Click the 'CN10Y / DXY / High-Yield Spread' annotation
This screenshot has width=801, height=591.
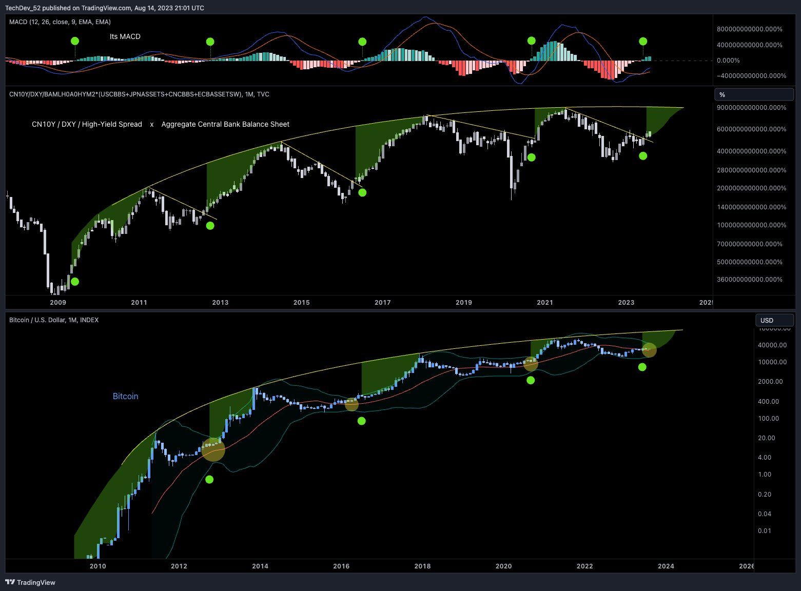(x=87, y=124)
